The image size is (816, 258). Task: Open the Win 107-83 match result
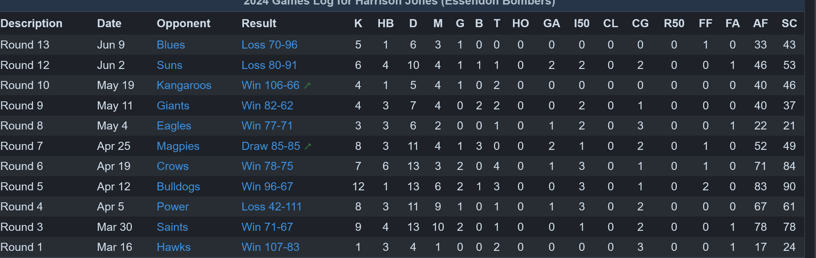(271, 247)
